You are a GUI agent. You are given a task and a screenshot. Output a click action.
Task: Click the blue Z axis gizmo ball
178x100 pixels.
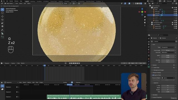tap(142, 9)
